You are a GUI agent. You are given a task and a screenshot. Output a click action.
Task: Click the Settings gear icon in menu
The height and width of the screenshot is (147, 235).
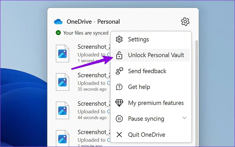(x=119, y=39)
